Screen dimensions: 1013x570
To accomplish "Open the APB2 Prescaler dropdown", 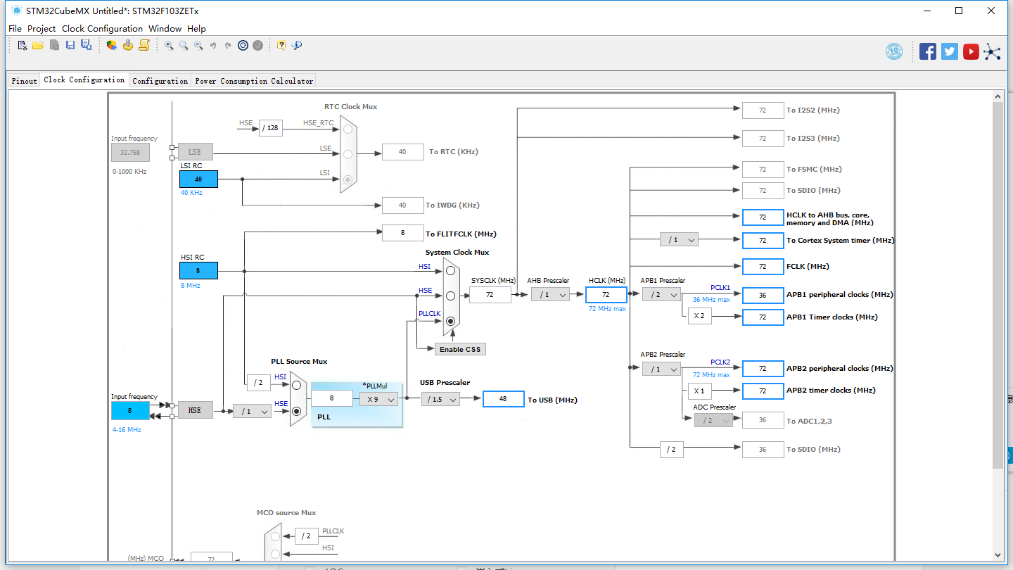I will [661, 369].
